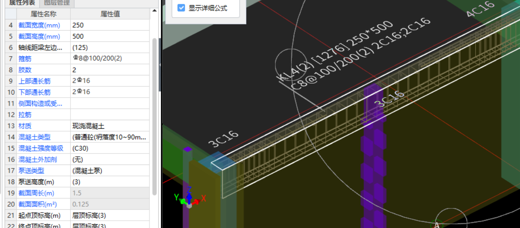Click the 下部通长筋 property name

coord(34,92)
